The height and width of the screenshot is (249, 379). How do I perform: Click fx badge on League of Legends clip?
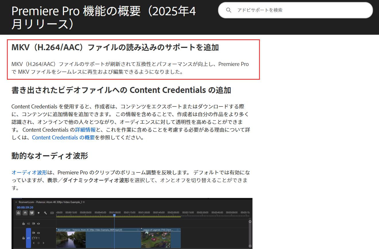click(178, 230)
